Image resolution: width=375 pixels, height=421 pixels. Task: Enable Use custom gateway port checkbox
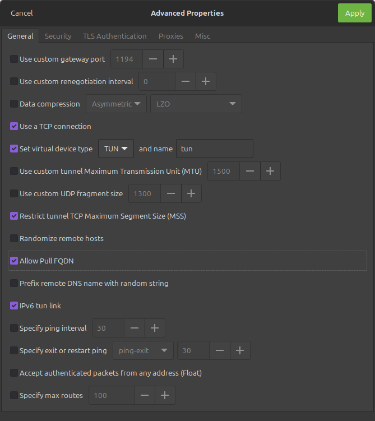tap(14, 59)
